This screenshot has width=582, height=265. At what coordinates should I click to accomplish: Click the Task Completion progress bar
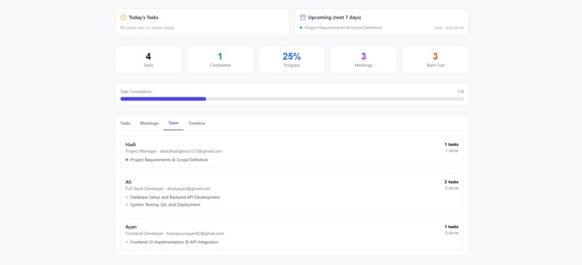(x=292, y=99)
